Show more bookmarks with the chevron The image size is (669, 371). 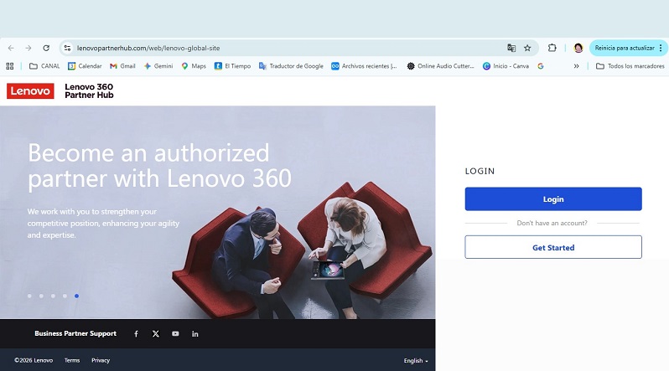point(576,66)
